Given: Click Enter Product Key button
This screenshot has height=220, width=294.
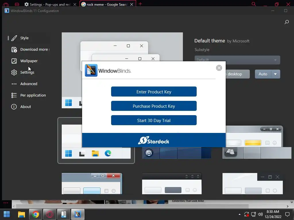Looking at the screenshot, I should (x=154, y=92).
